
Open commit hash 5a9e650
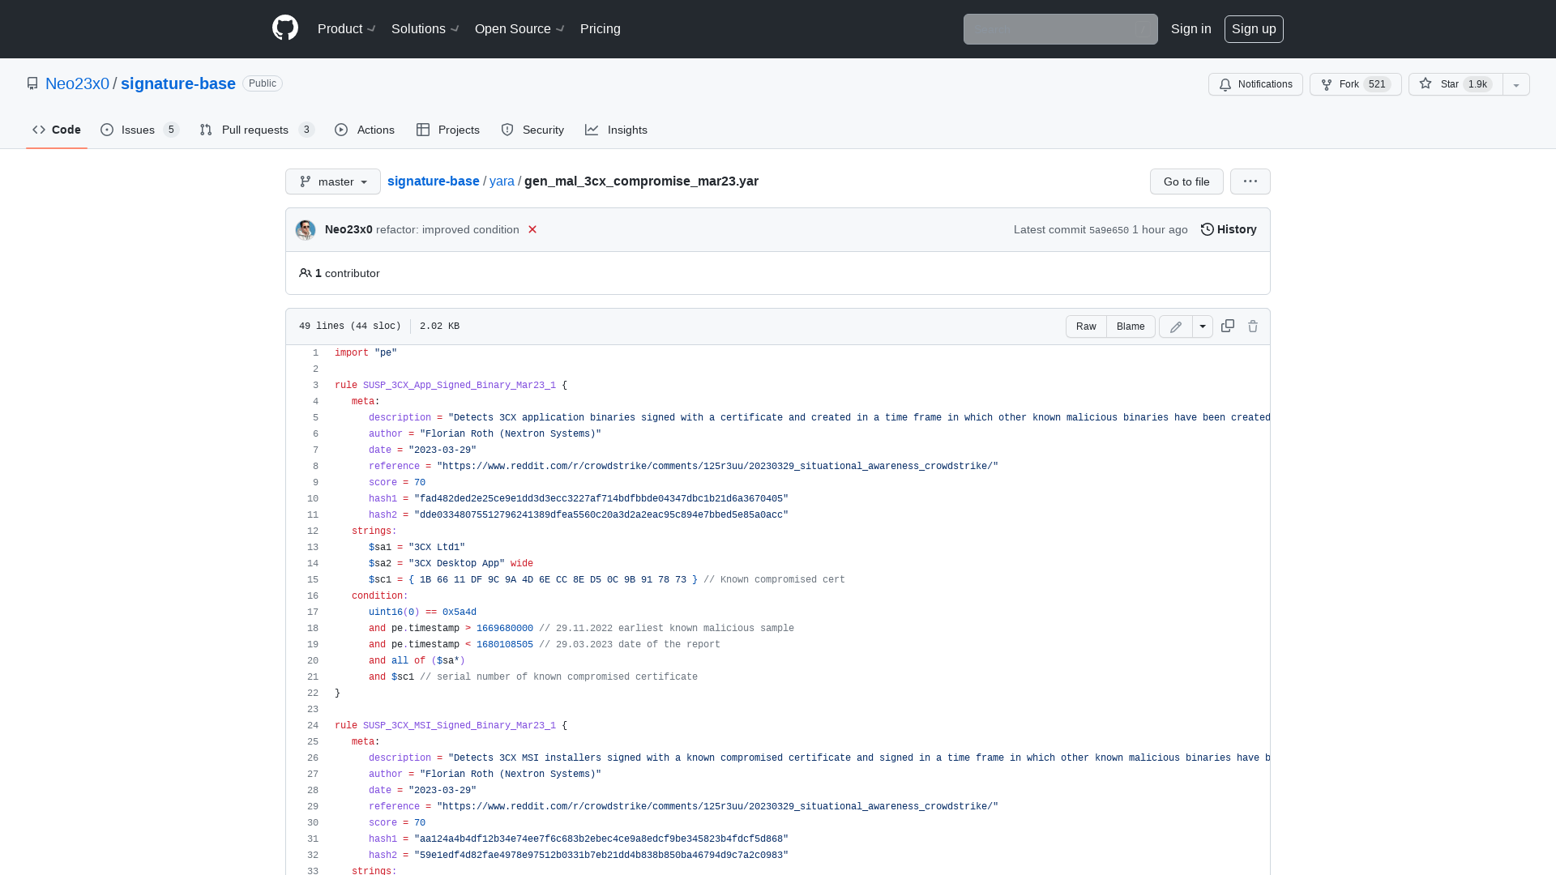(1109, 230)
